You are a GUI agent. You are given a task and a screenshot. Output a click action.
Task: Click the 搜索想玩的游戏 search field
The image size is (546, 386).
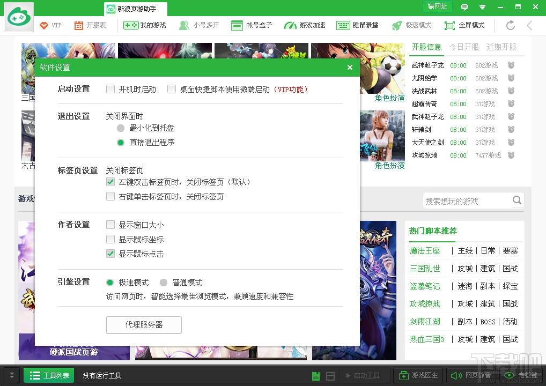coord(467,201)
